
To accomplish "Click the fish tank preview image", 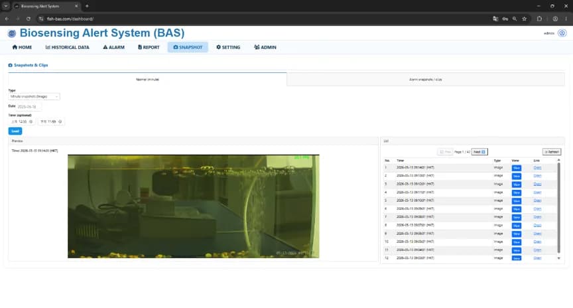I will [x=193, y=206].
